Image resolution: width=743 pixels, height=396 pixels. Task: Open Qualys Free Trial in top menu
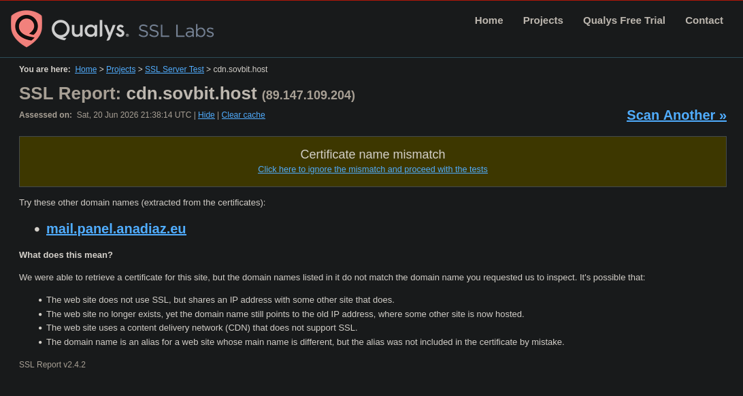coord(624,20)
